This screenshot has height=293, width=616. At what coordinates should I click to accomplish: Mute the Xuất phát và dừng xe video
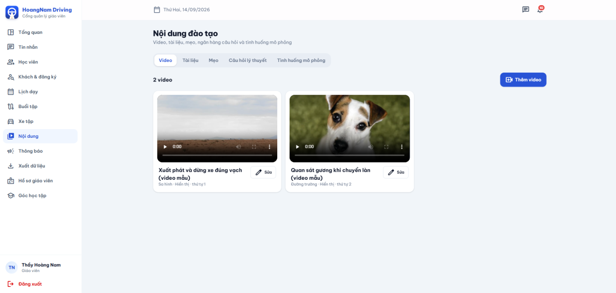click(239, 147)
